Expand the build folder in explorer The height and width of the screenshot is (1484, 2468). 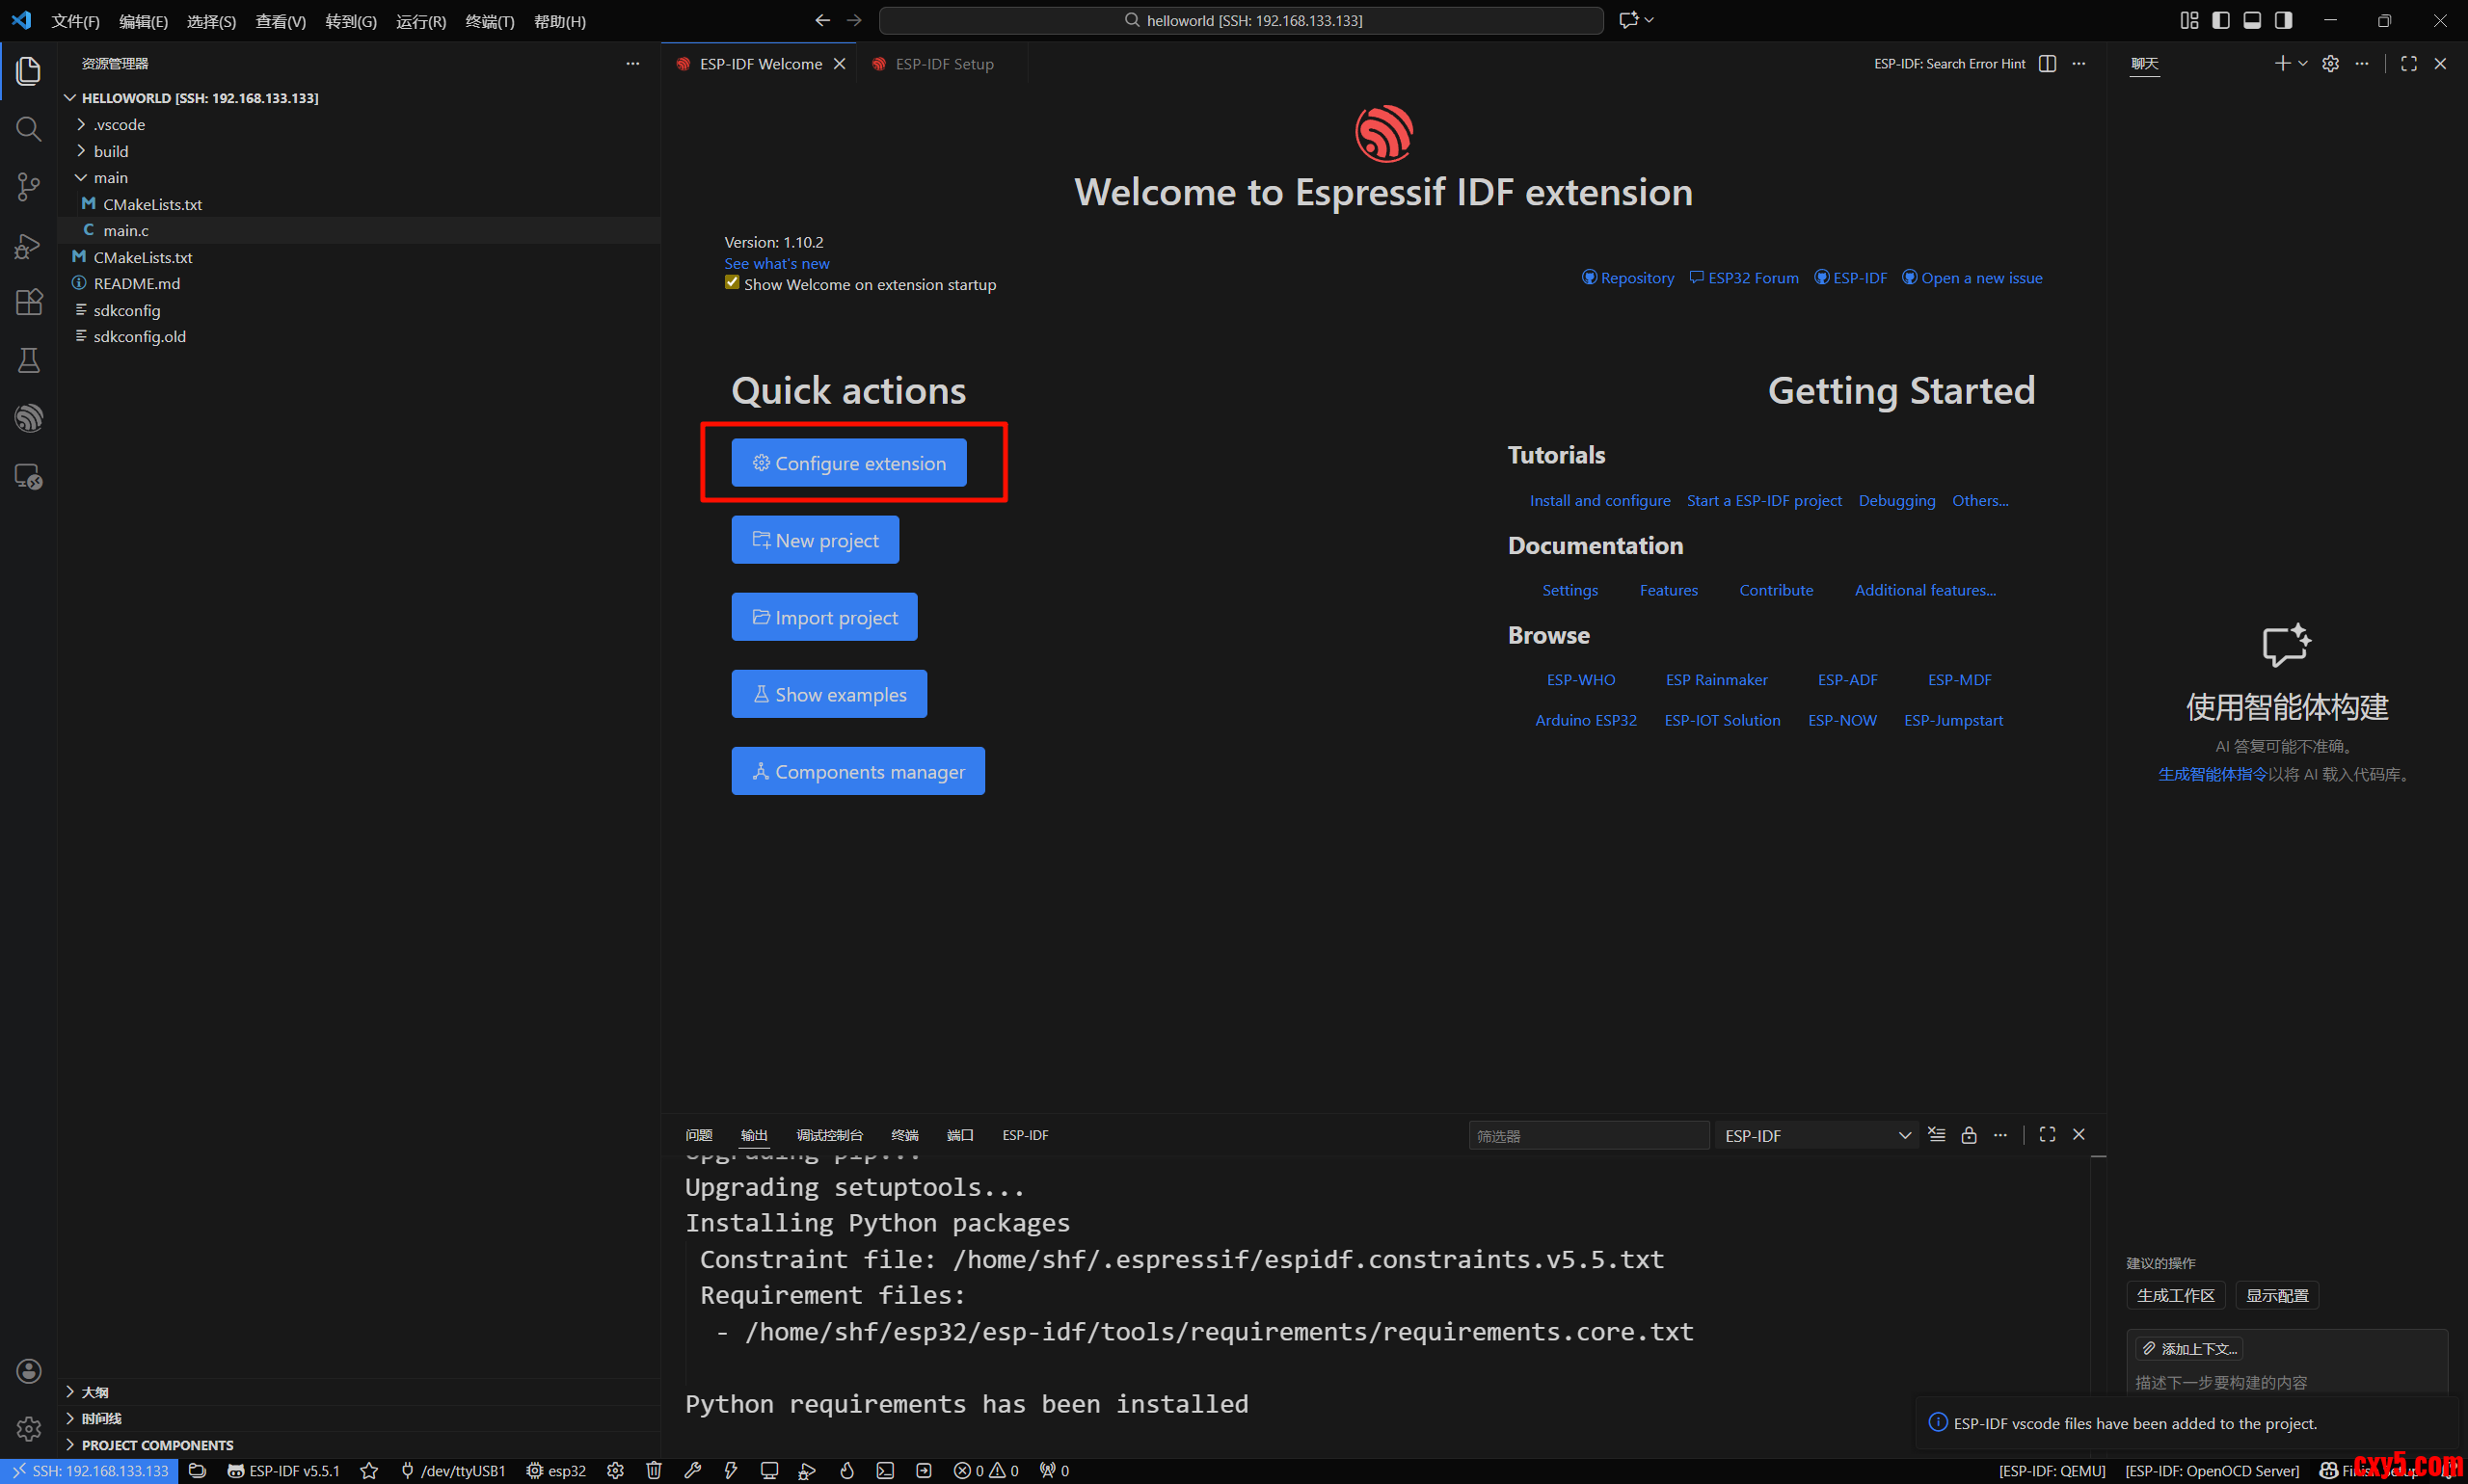pos(111,151)
